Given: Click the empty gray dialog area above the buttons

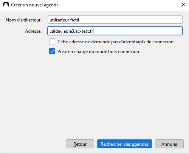Looking at the screenshot, I should [94, 95].
